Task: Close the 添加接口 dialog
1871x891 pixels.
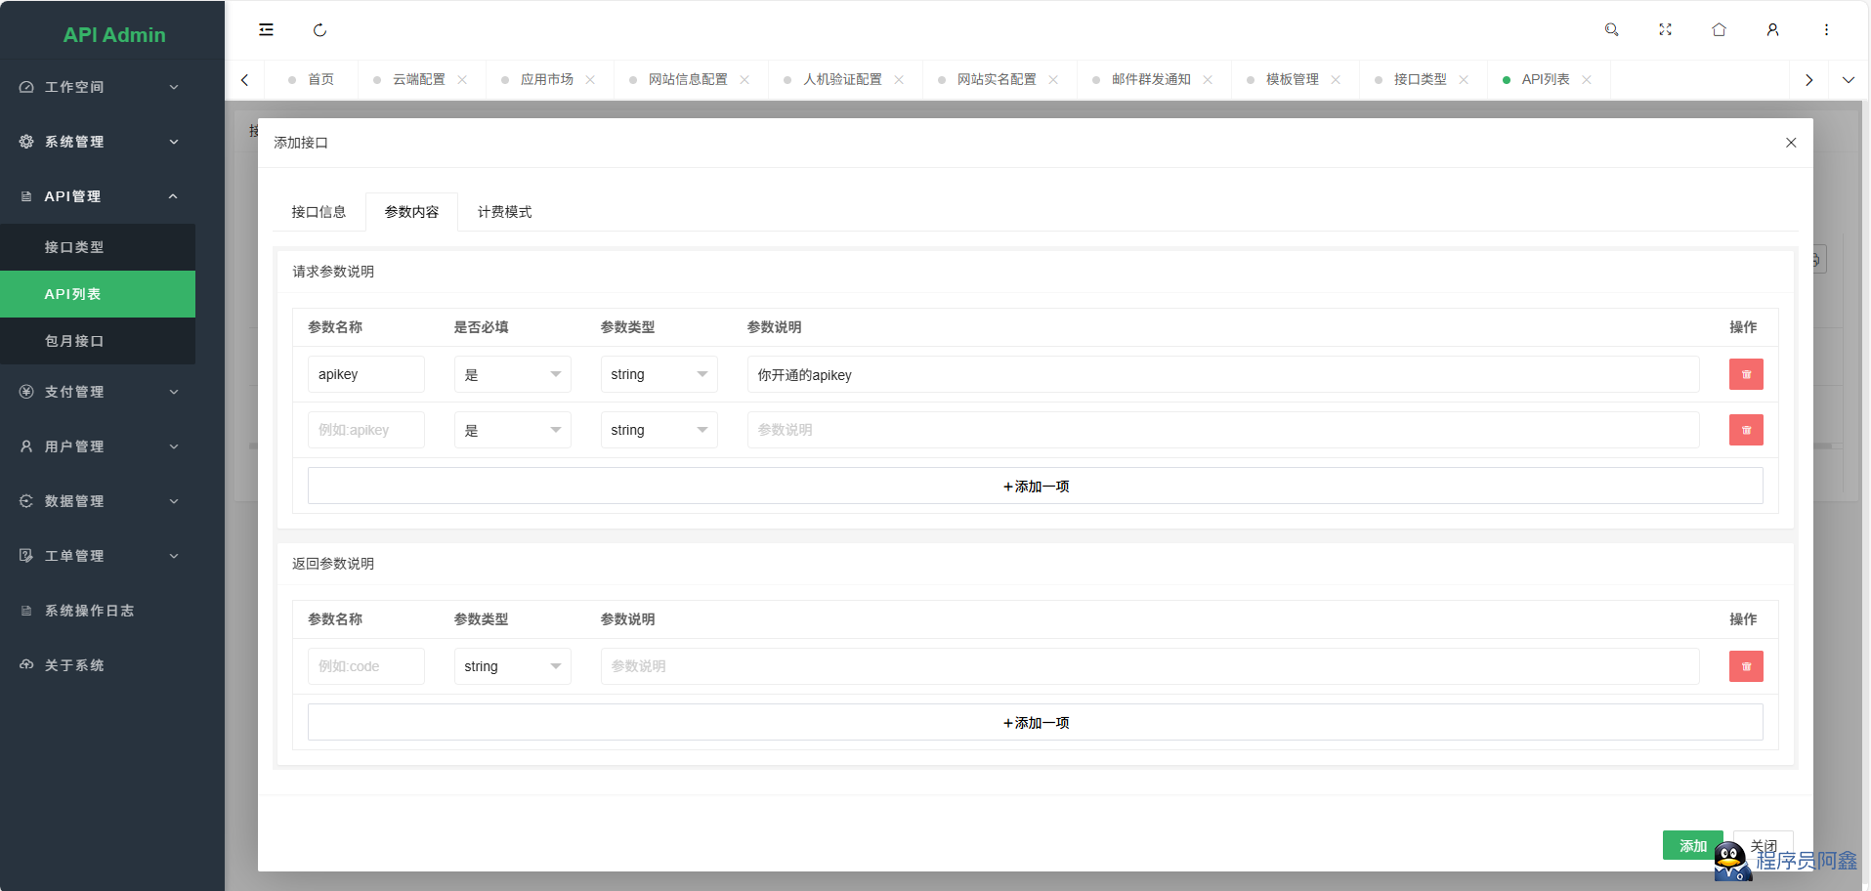Action: (x=1790, y=143)
